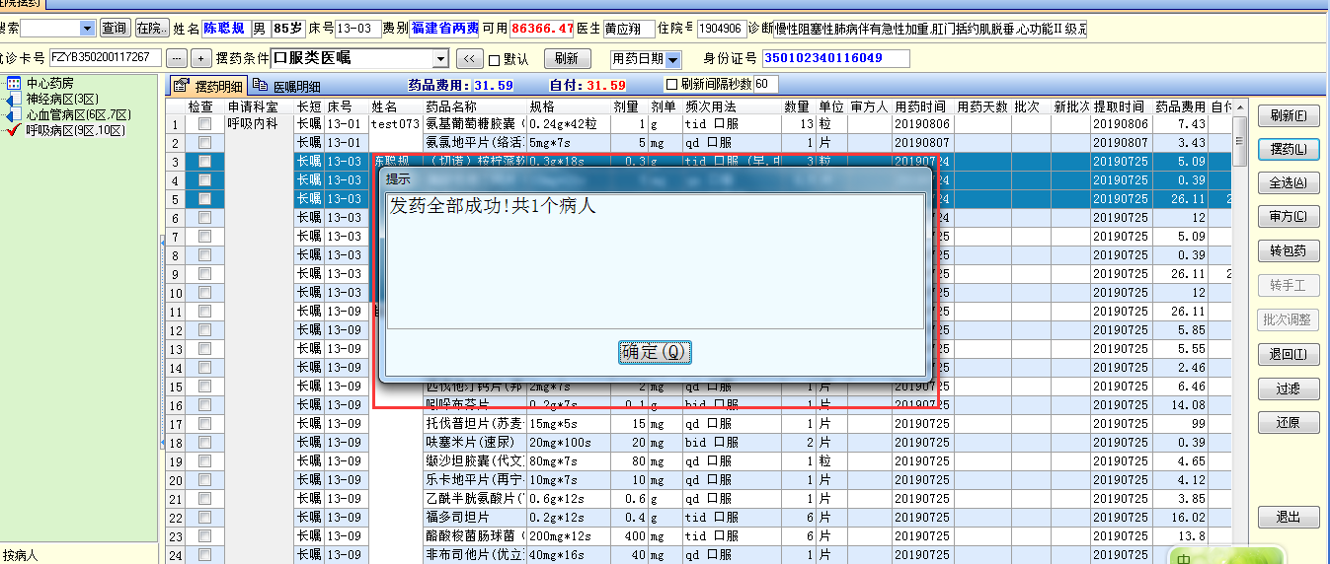Viewport: 1330px width, 564px height.
Task: Click the 还原 button
Action: [x=1289, y=423]
